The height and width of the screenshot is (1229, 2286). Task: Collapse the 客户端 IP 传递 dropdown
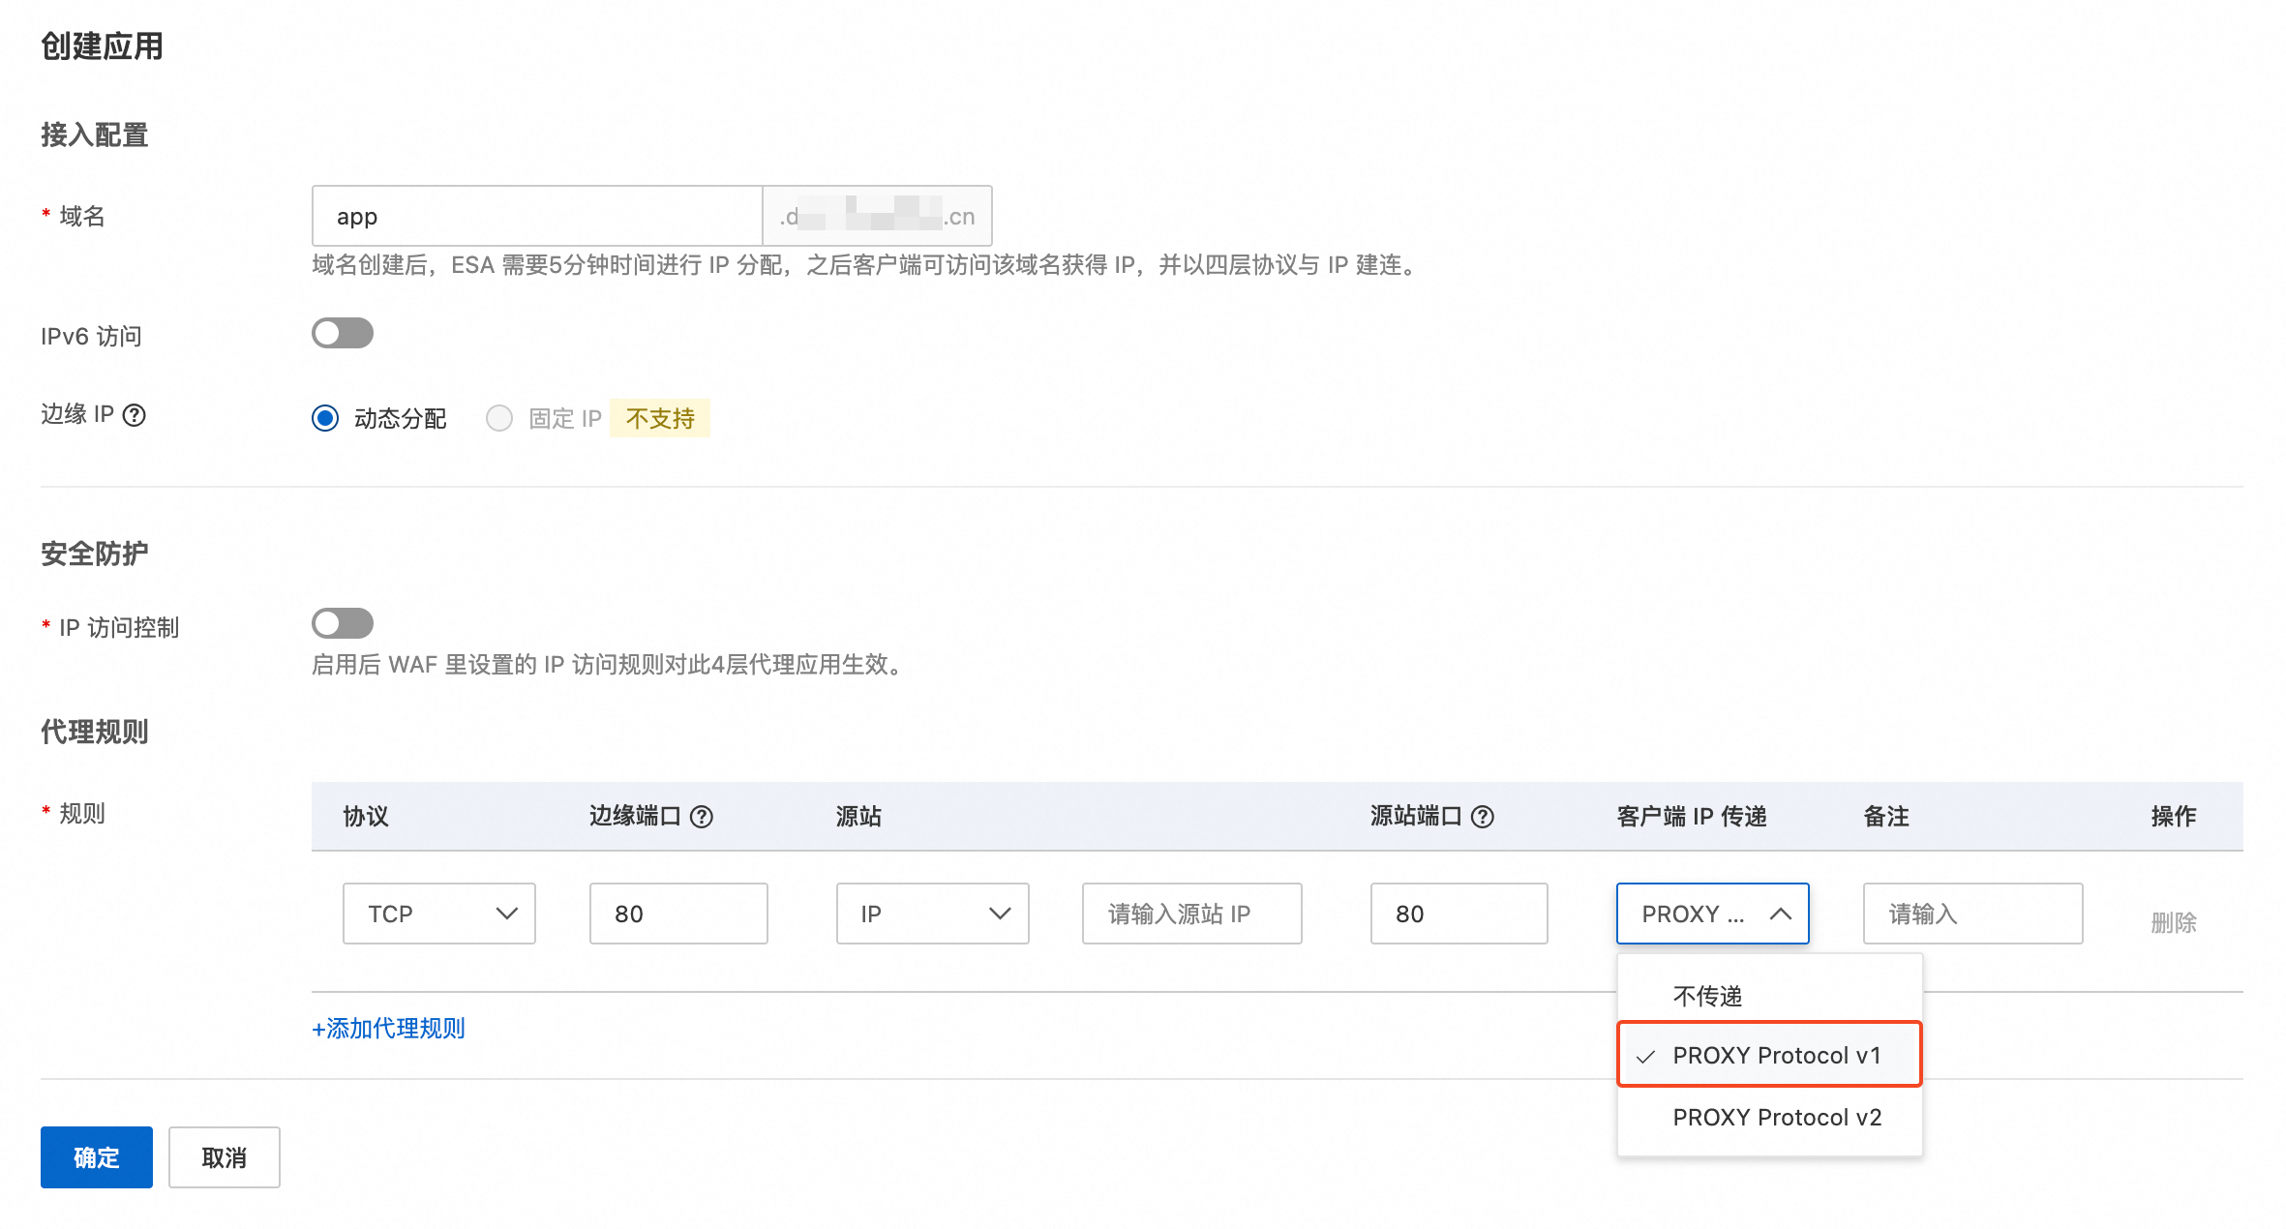[1712, 914]
